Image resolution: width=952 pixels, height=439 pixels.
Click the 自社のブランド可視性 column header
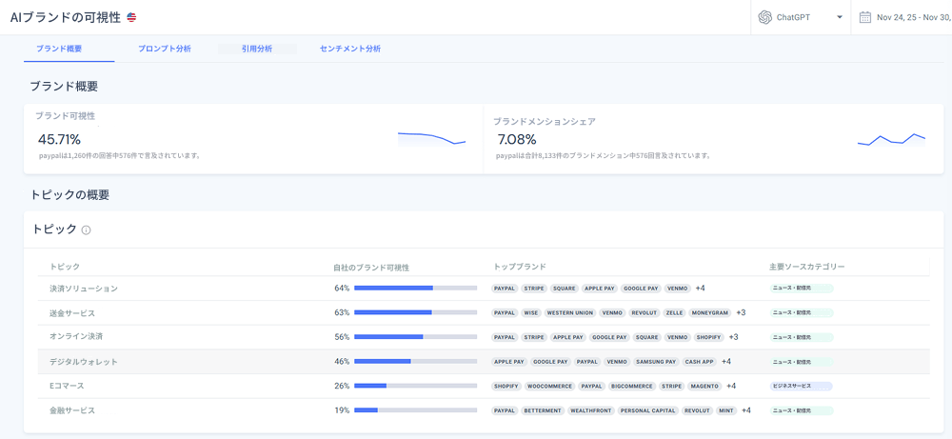click(371, 267)
